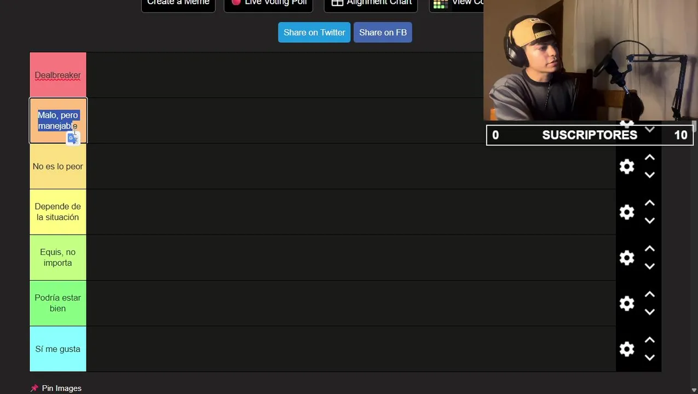Select the red Dealbreaker tier label
698x394 pixels.
[x=57, y=75]
